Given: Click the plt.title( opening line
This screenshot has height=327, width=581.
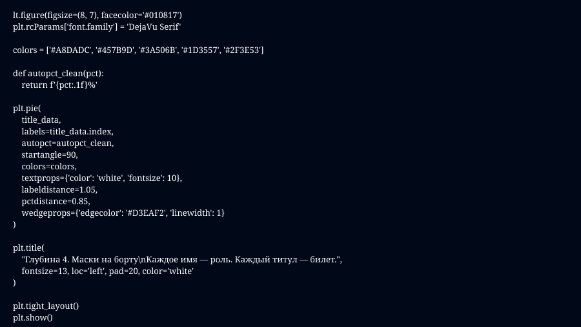Looking at the screenshot, I should [28, 248].
